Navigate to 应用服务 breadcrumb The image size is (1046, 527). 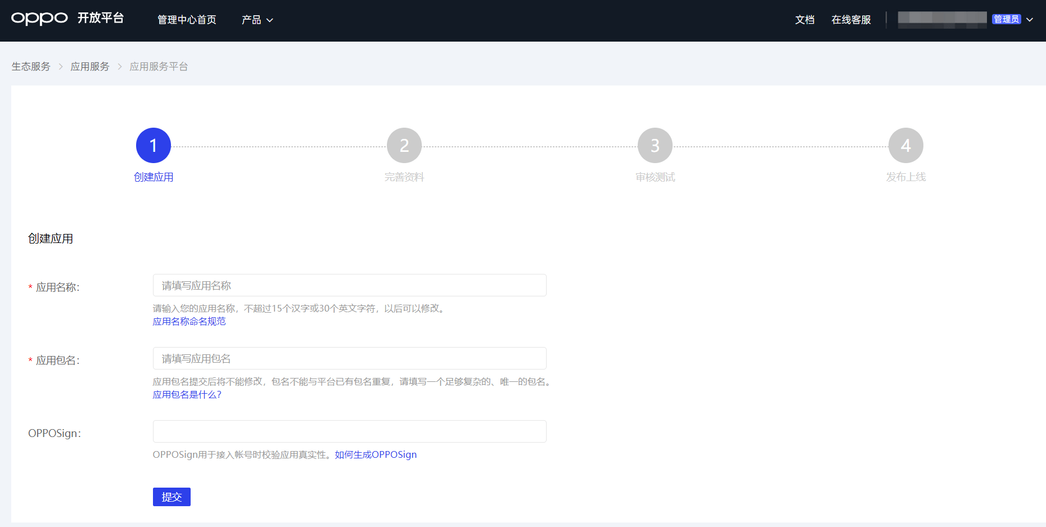pyautogui.click(x=90, y=66)
